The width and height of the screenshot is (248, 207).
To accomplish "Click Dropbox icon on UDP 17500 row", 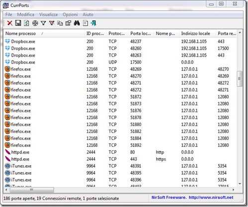I will 7,62.
